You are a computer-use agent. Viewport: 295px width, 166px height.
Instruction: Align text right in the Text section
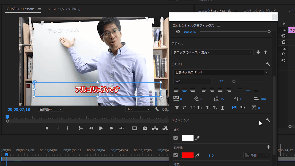click(x=192, y=90)
